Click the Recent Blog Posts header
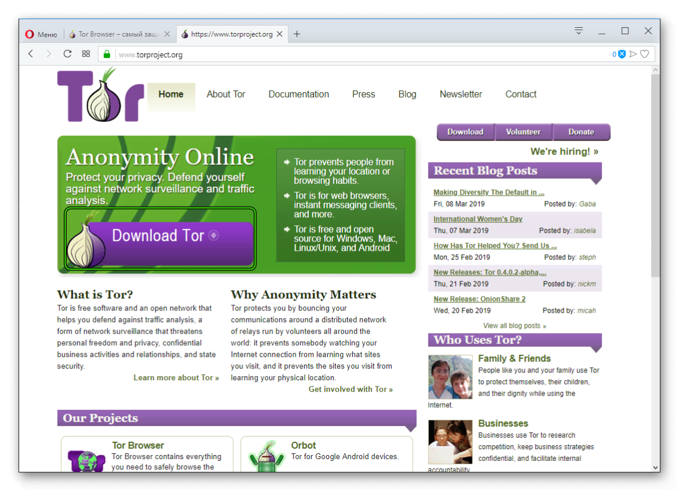 pyautogui.click(x=515, y=171)
